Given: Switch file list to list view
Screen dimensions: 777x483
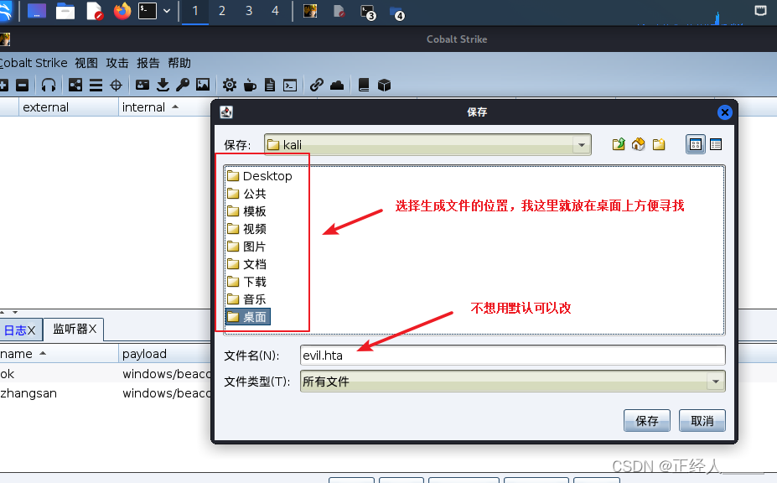Looking at the screenshot, I should coord(696,144).
